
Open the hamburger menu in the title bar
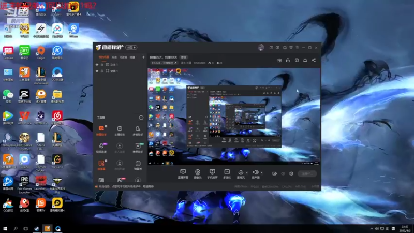pyautogui.click(x=297, y=48)
